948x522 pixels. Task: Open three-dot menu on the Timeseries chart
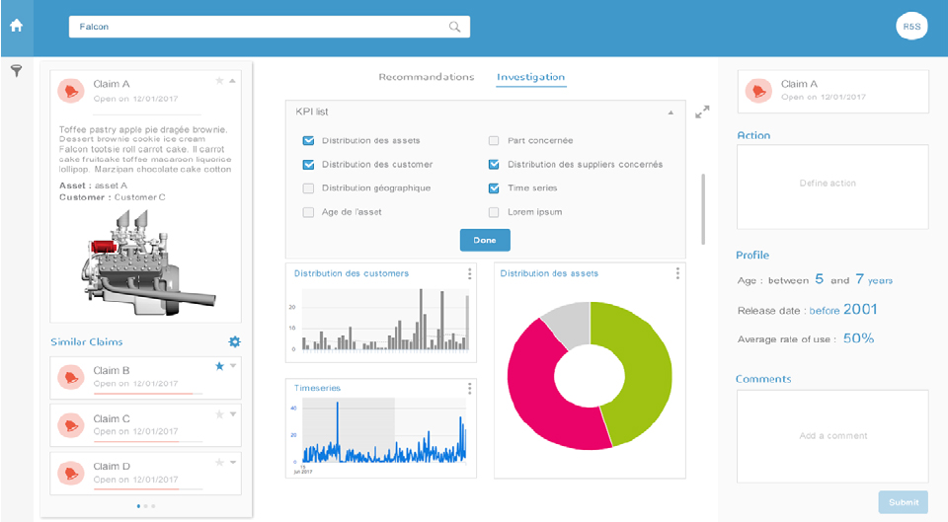[469, 388]
